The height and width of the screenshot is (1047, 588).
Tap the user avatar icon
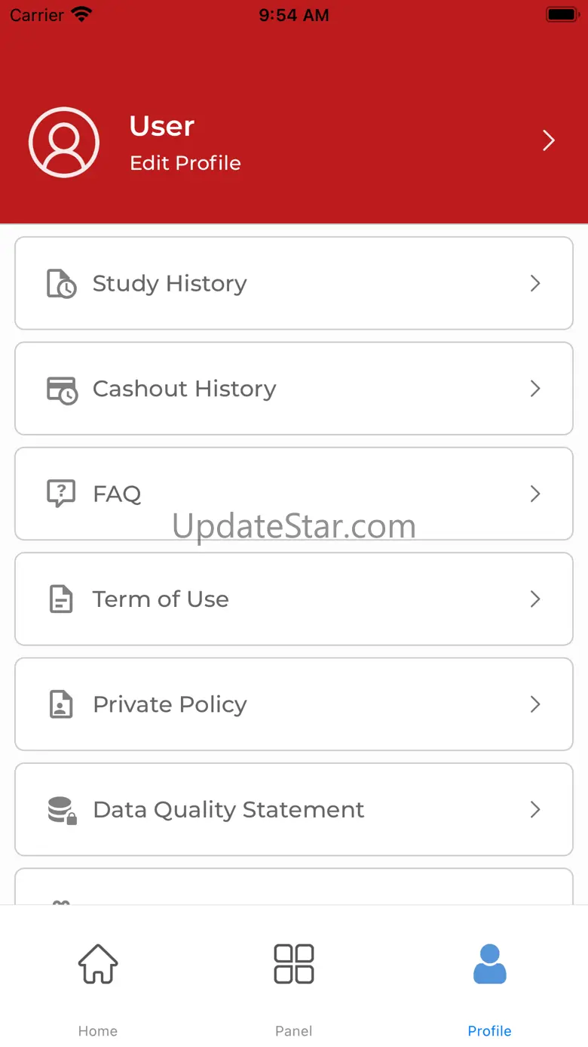pyautogui.click(x=64, y=143)
